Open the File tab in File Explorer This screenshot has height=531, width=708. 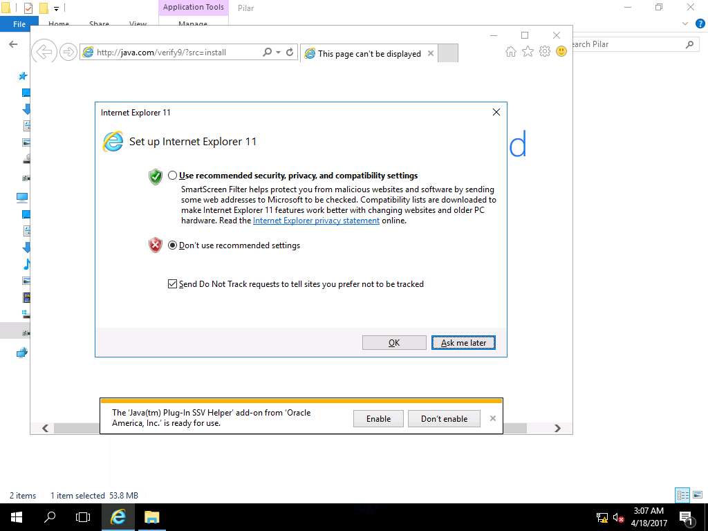(19, 24)
